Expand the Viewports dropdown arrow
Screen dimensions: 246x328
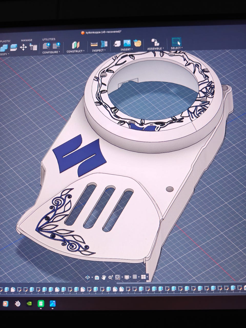[x=147, y=277]
